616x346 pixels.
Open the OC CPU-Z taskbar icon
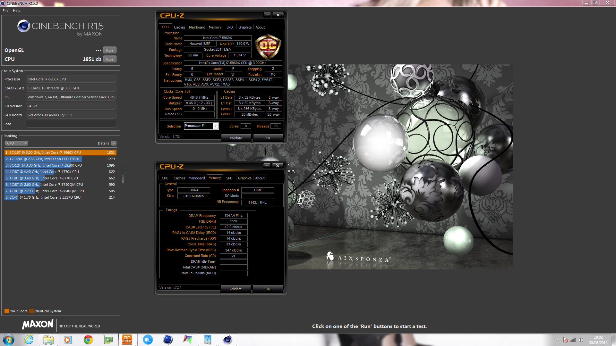(127, 340)
